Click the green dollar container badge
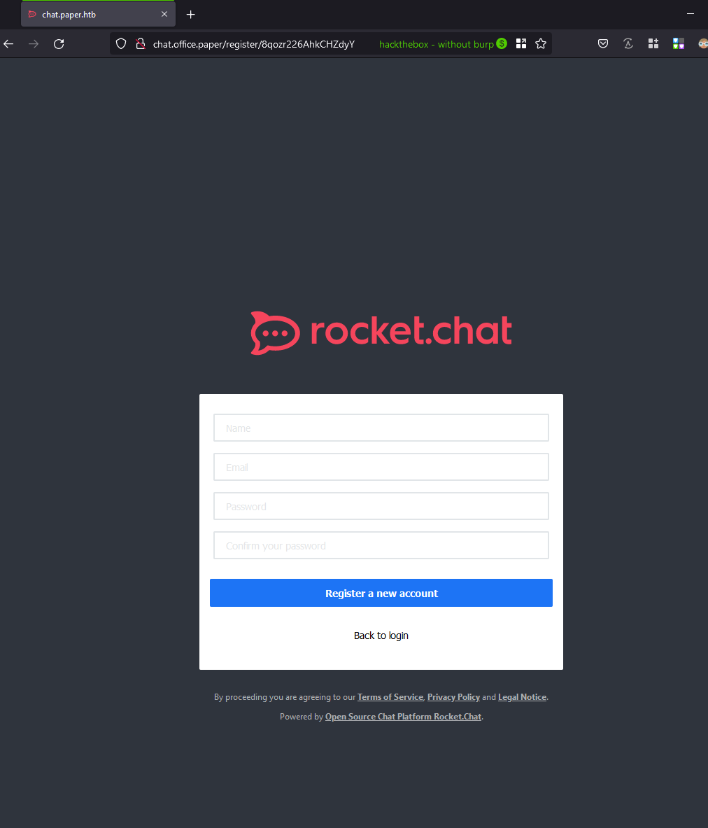This screenshot has height=828, width=708. point(502,44)
